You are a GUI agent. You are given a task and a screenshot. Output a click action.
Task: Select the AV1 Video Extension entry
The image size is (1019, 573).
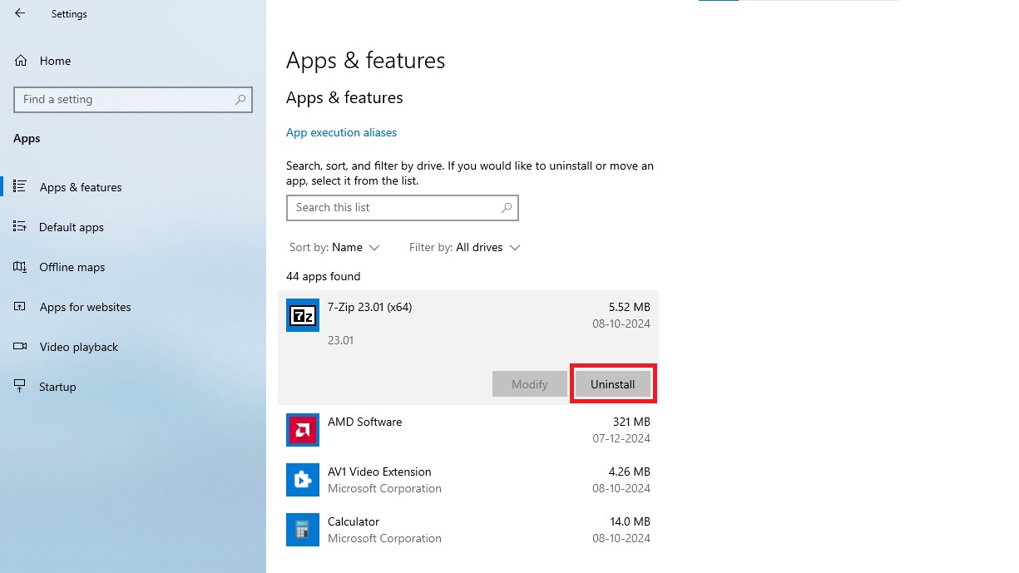pos(468,480)
